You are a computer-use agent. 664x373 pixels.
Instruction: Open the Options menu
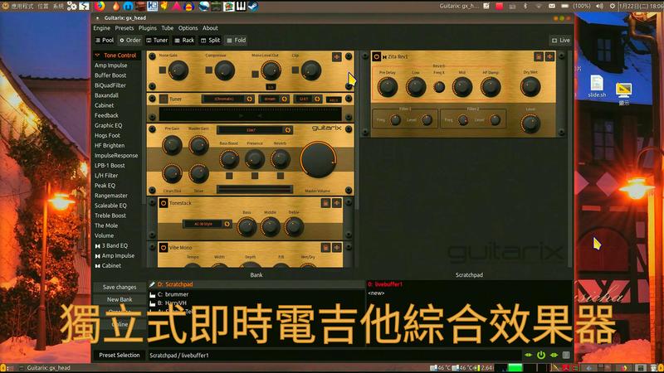click(x=188, y=28)
